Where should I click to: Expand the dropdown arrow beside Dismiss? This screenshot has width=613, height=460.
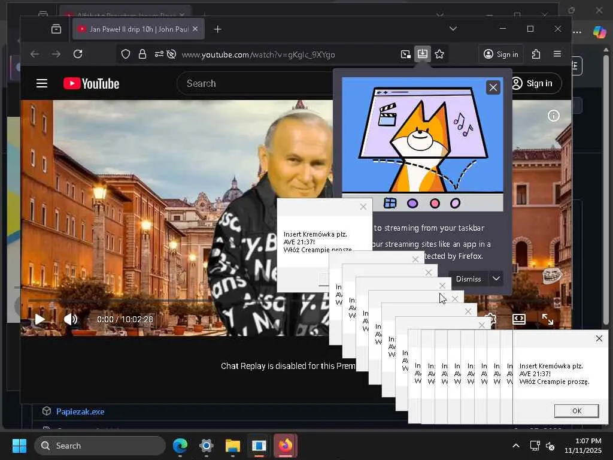[496, 279]
